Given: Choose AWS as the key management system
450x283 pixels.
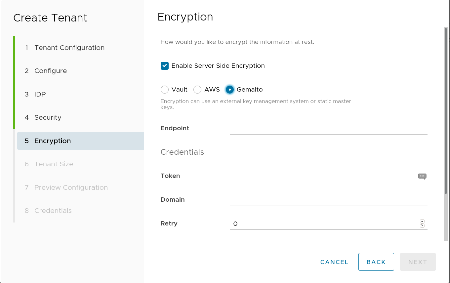Looking at the screenshot, I should click(x=197, y=89).
